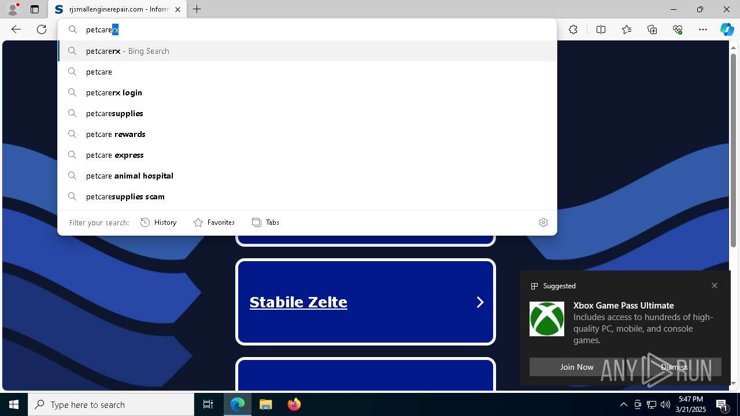The image size is (740, 416).
Task: Open Settings and more ellipsis menu
Action: [x=703, y=29]
